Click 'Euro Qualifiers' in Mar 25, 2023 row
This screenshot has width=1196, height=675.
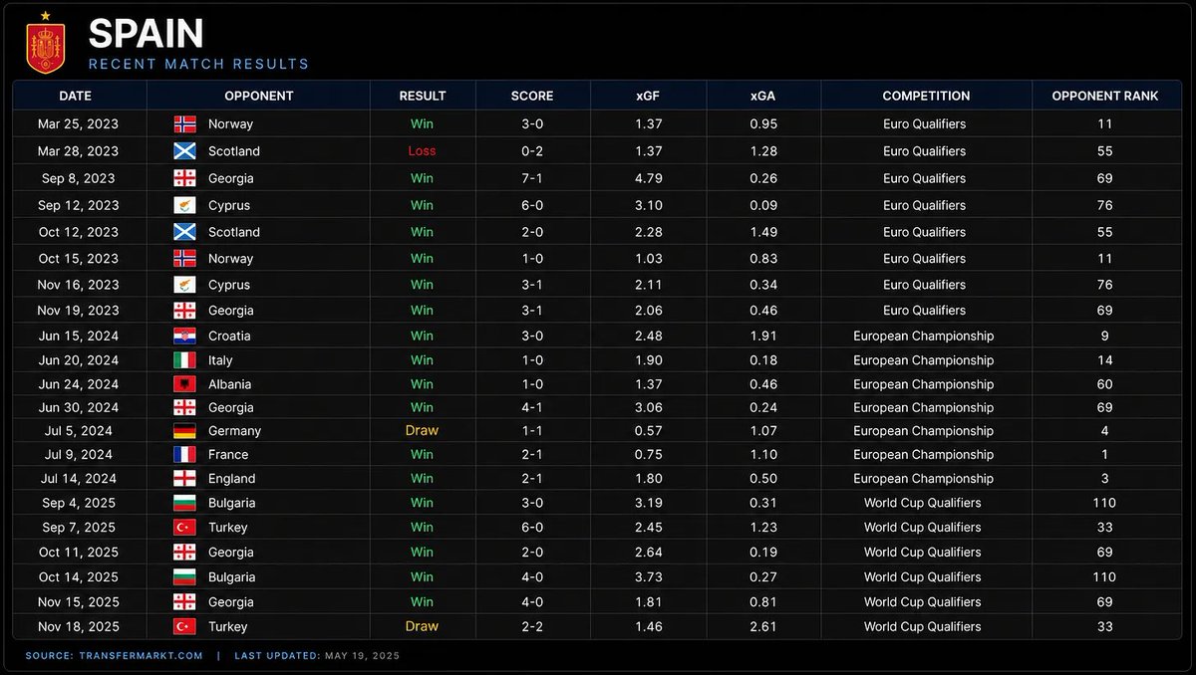pos(925,124)
